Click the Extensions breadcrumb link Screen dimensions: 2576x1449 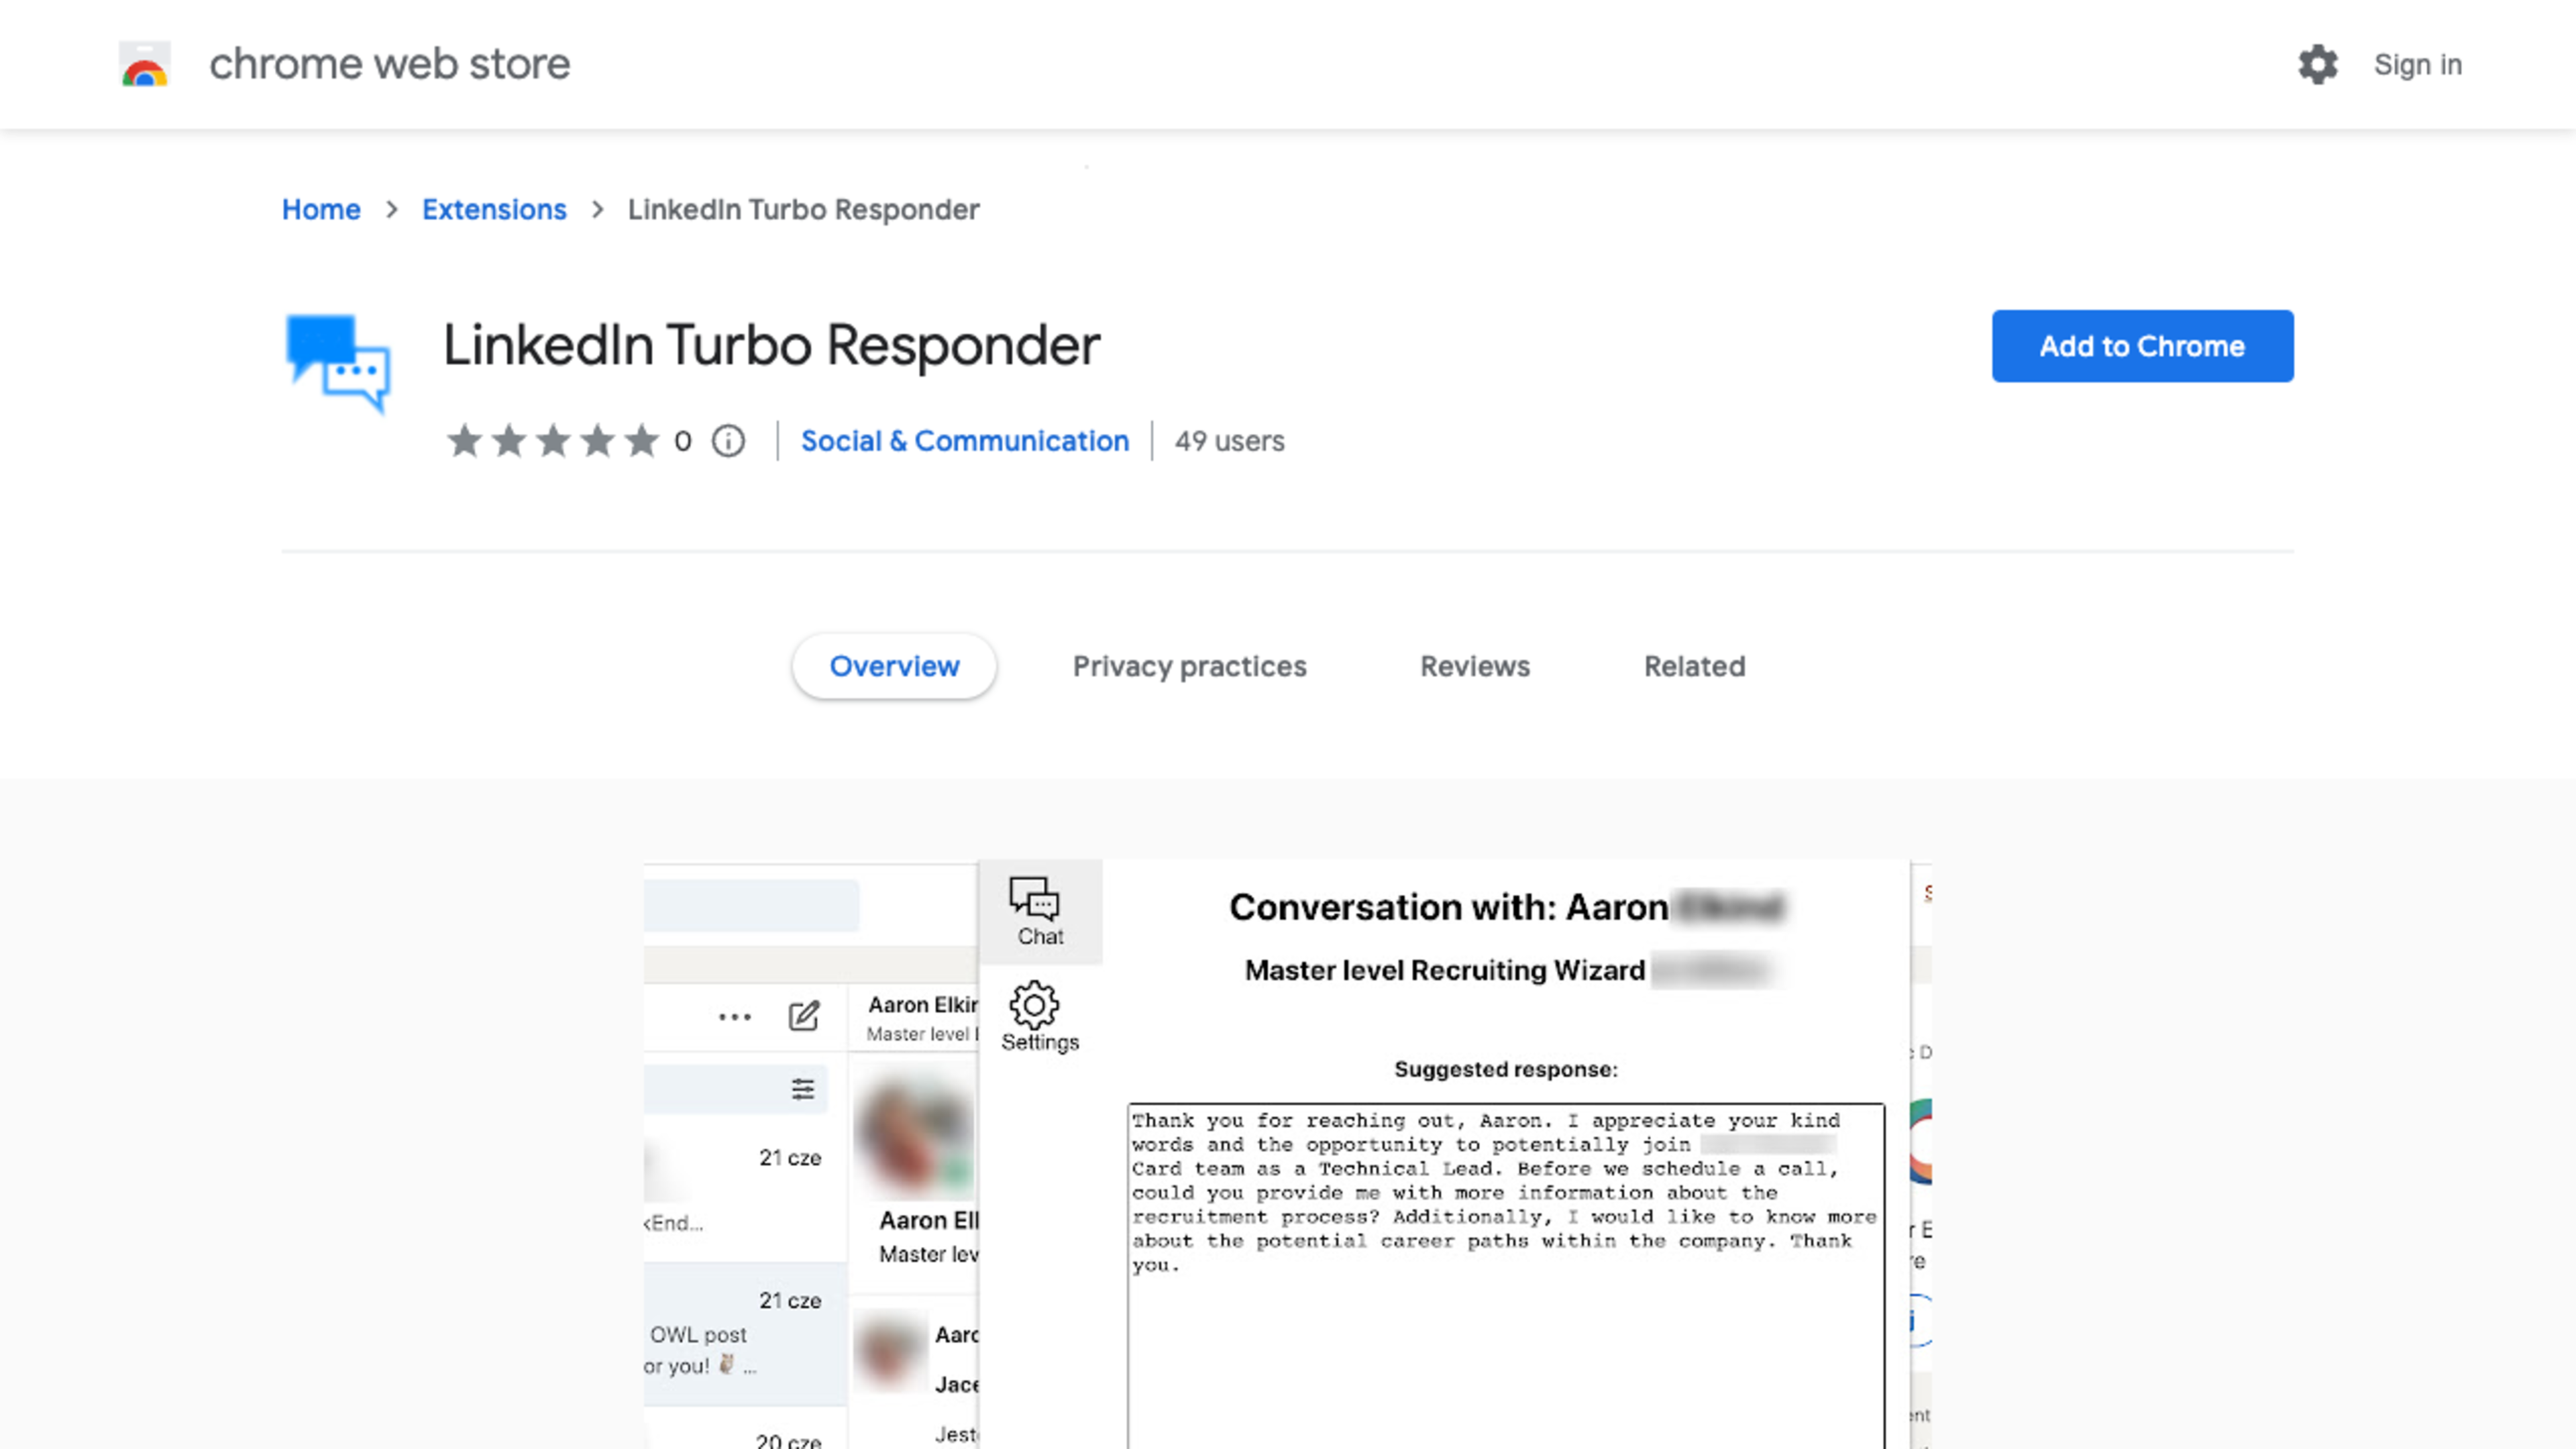(x=494, y=209)
